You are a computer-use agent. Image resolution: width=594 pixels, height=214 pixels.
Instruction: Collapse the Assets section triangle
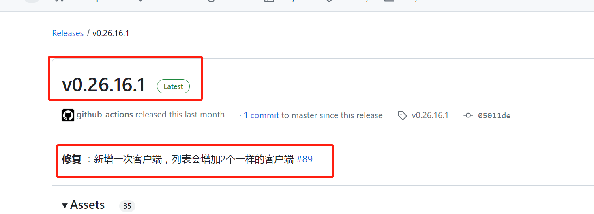[65, 205]
